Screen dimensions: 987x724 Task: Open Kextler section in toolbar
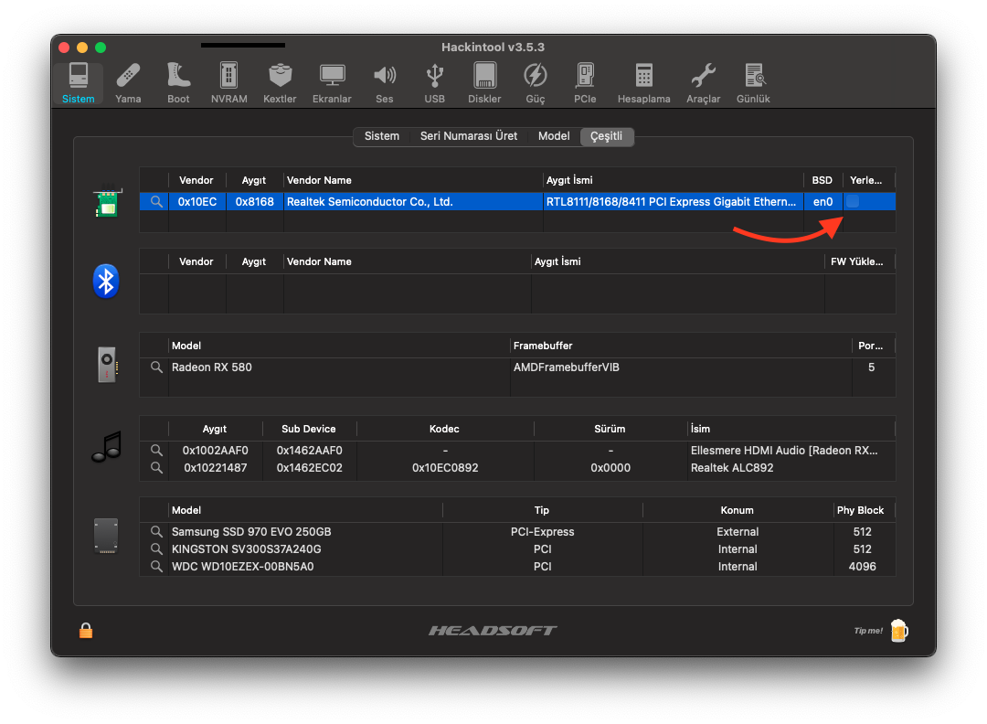(x=280, y=82)
